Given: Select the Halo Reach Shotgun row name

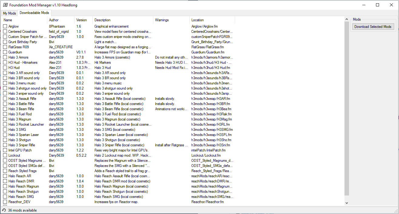Looking at the screenshot, I should pyautogui.click(x=24, y=192).
